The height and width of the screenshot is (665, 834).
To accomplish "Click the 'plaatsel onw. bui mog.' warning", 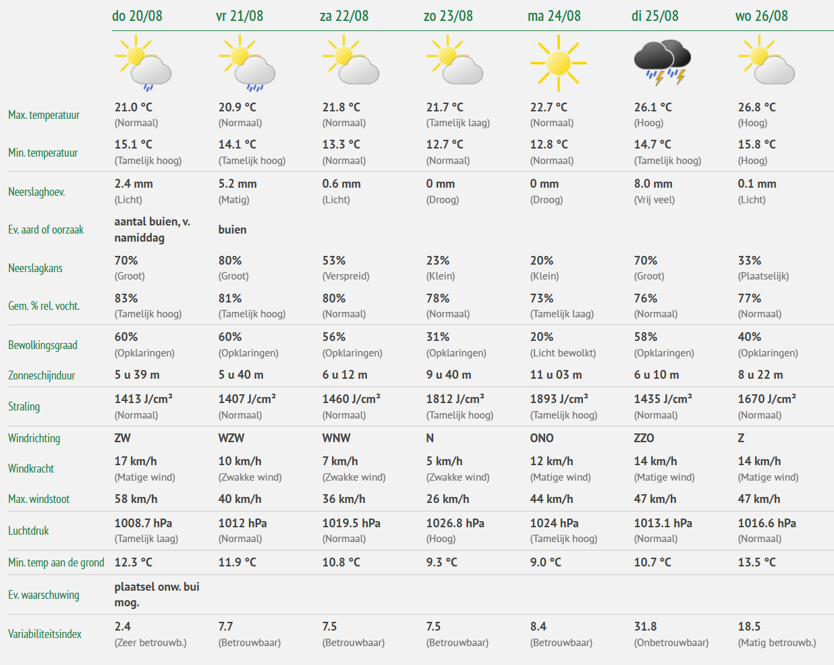I will click(157, 595).
